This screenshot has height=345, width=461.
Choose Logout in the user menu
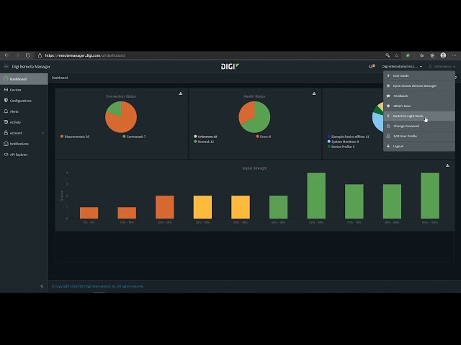[x=419, y=146]
